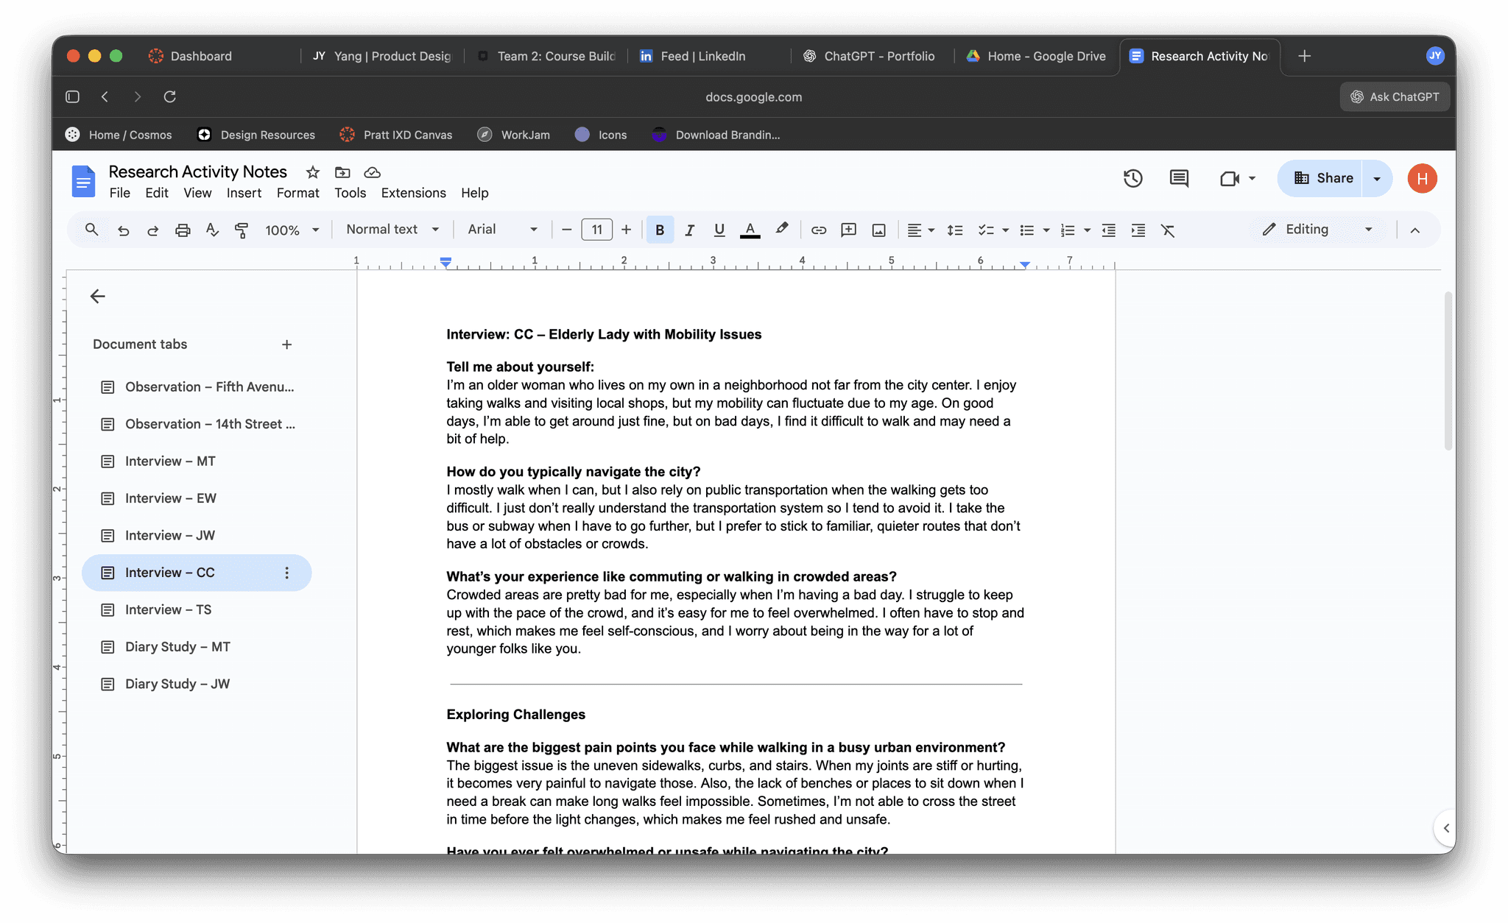Toggle bold formatting button

(660, 230)
